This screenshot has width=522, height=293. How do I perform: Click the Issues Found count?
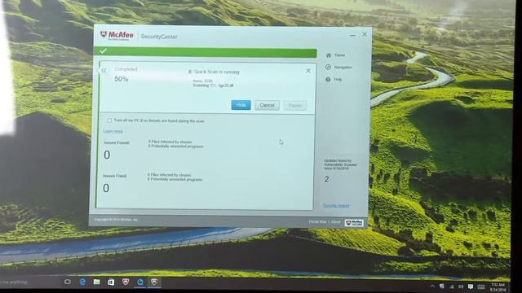[x=107, y=155]
